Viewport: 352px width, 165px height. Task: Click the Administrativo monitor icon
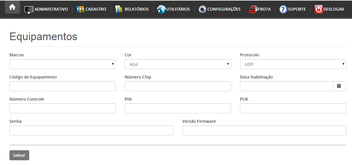pyautogui.click(x=29, y=9)
